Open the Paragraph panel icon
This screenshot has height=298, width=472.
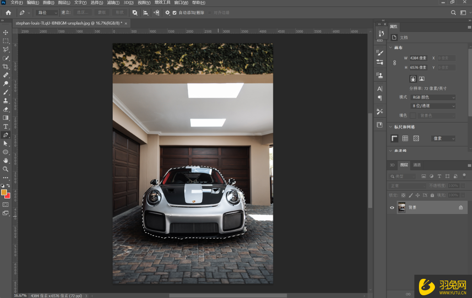point(380,98)
